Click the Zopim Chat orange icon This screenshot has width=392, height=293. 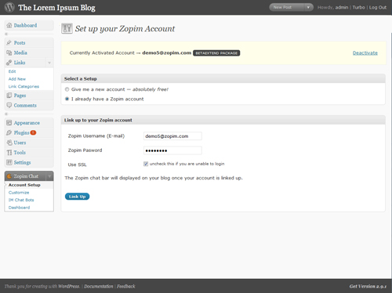coord(9,176)
